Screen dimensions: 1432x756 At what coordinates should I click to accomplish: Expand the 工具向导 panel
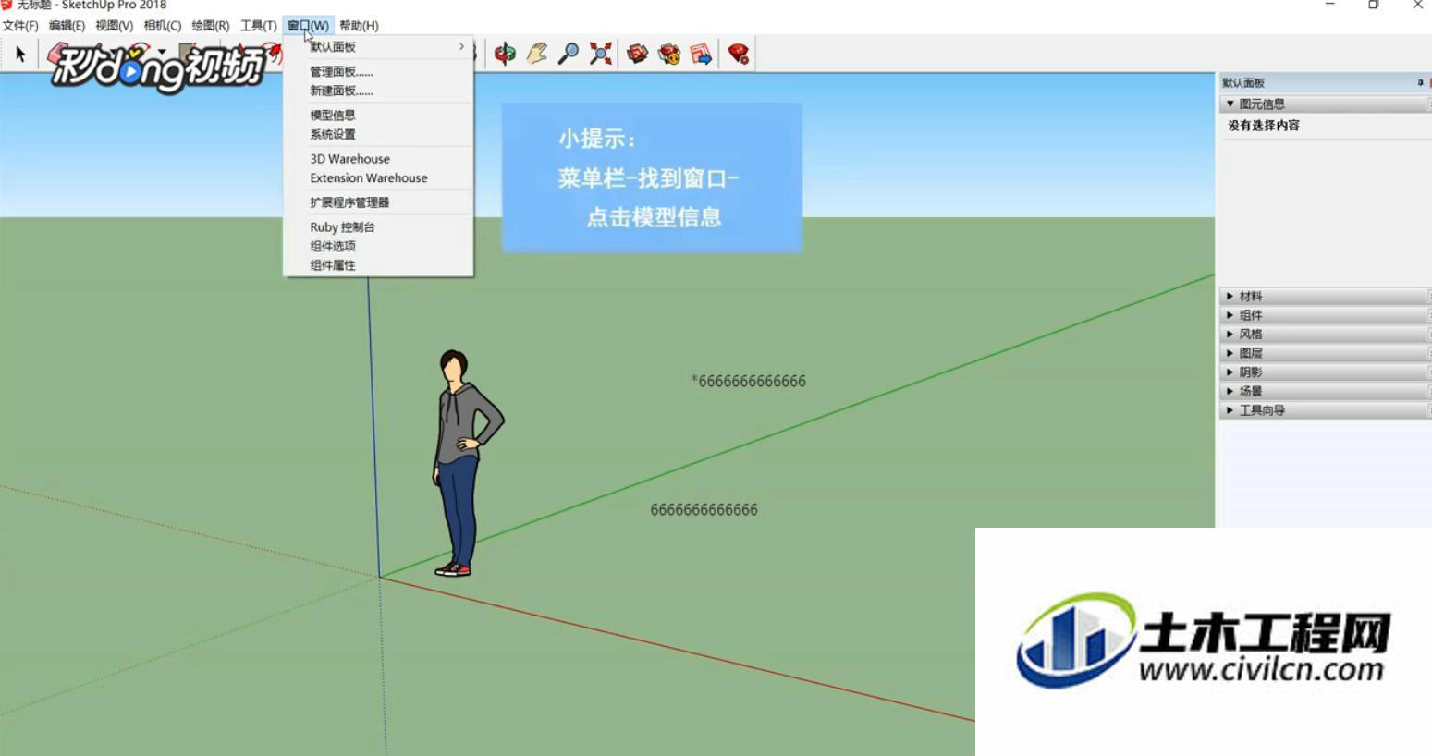pos(1325,410)
